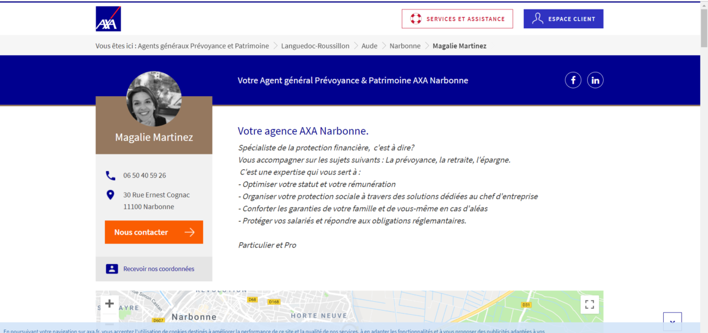Click address 30 Rue Ernest Cognac

click(156, 195)
